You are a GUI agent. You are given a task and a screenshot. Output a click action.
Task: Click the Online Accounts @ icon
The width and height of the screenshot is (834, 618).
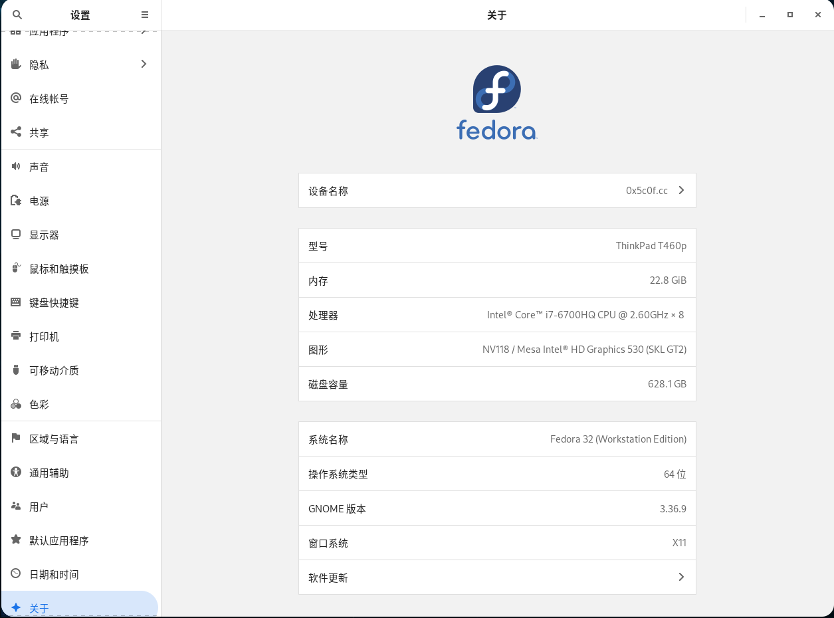(x=16, y=98)
